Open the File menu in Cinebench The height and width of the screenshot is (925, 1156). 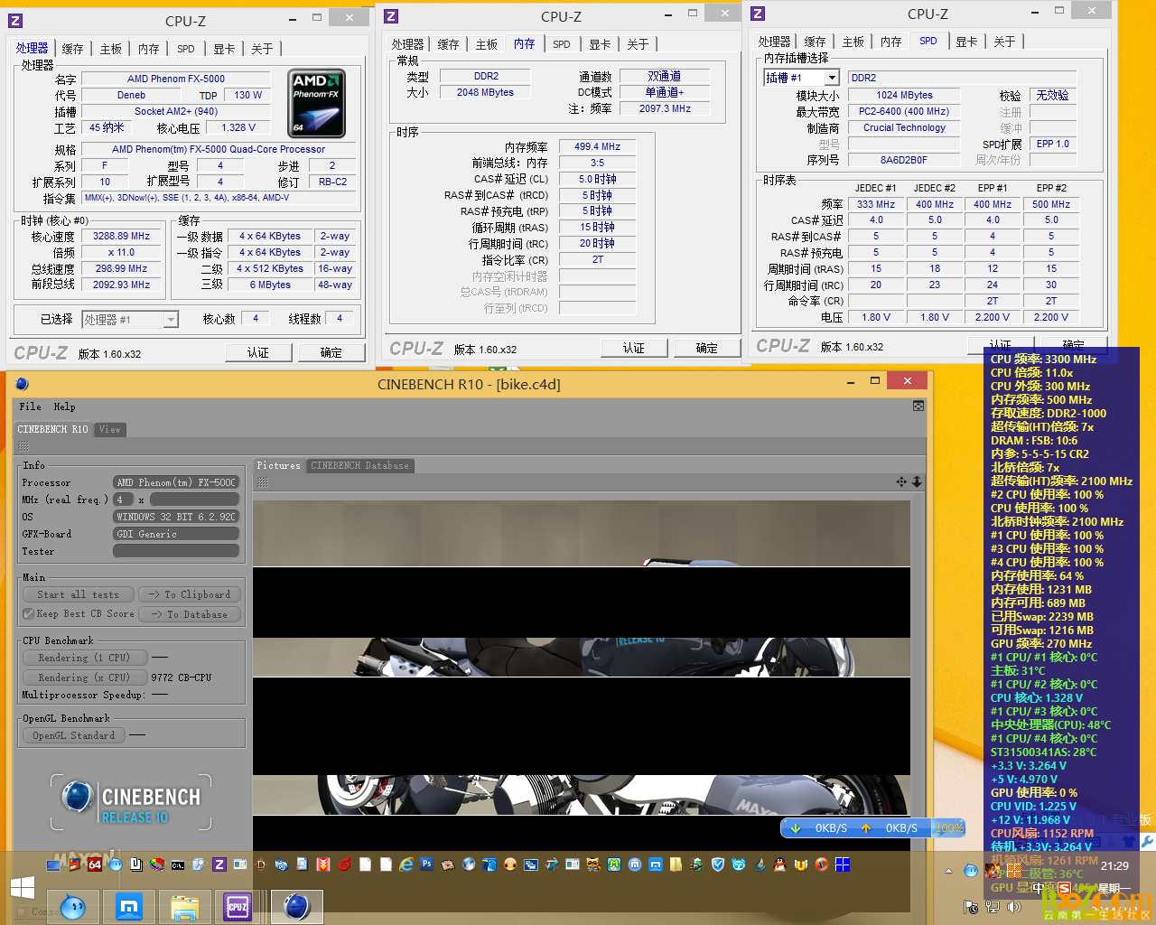click(30, 407)
